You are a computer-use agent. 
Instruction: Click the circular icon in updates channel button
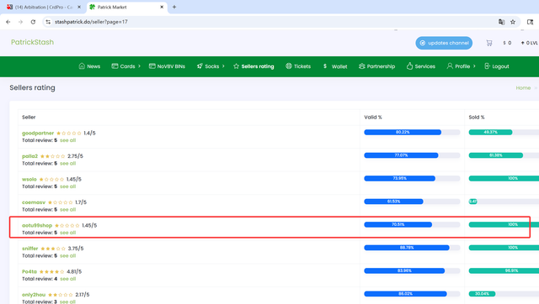423,43
